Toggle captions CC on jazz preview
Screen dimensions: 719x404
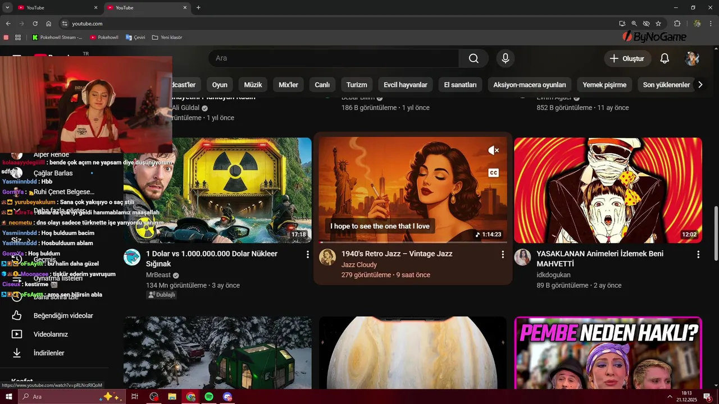[493, 173]
